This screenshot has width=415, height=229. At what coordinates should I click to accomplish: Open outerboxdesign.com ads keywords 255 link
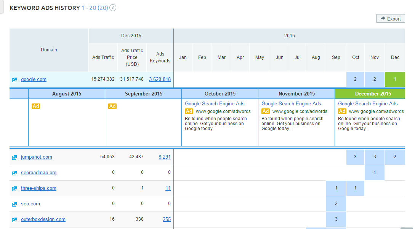(x=167, y=219)
